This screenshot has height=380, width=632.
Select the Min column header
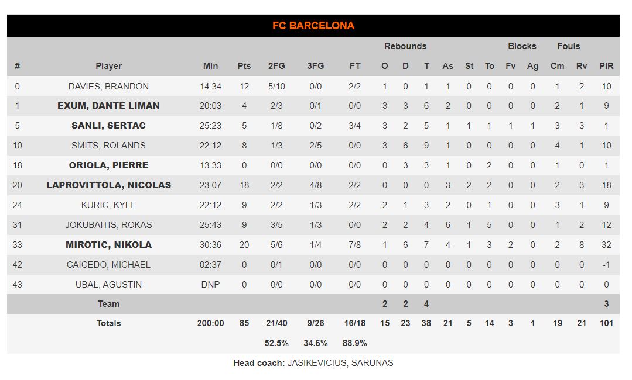[210, 66]
